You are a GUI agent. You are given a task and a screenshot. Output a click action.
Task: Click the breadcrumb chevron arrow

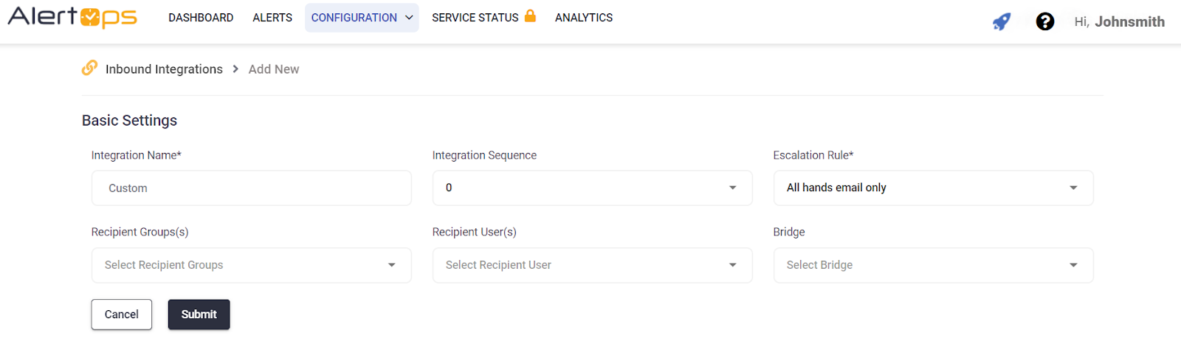[x=235, y=69]
